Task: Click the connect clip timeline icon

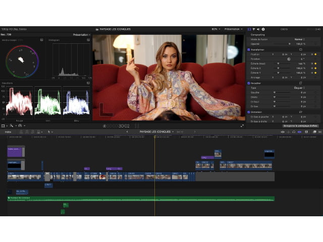Action: (21, 132)
